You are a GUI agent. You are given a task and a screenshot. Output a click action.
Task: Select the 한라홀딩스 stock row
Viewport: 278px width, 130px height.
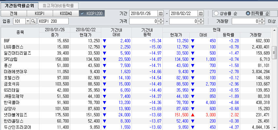(136, 121)
